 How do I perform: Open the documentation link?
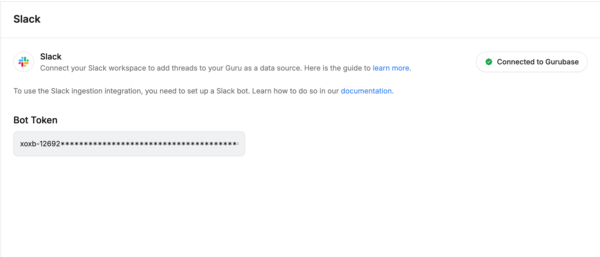click(x=366, y=91)
